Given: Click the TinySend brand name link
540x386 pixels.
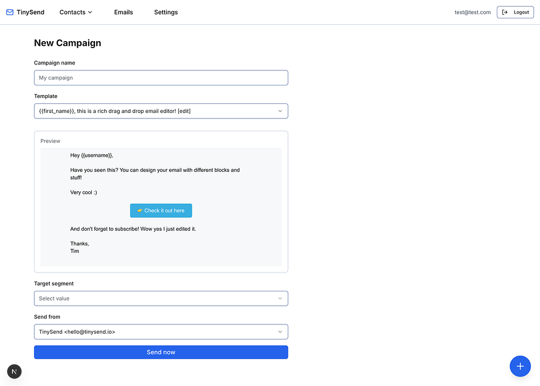Looking at the screenshot, I should 30,12.
